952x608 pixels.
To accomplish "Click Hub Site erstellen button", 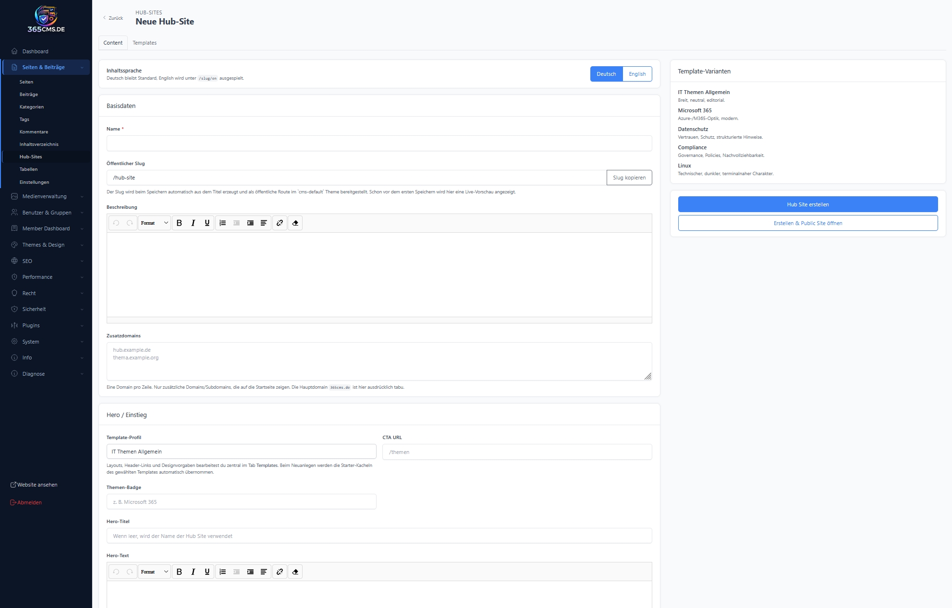I will [x=807, y=204].
